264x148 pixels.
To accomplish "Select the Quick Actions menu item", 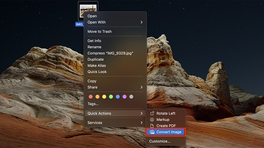I will (x=115, y=113).
